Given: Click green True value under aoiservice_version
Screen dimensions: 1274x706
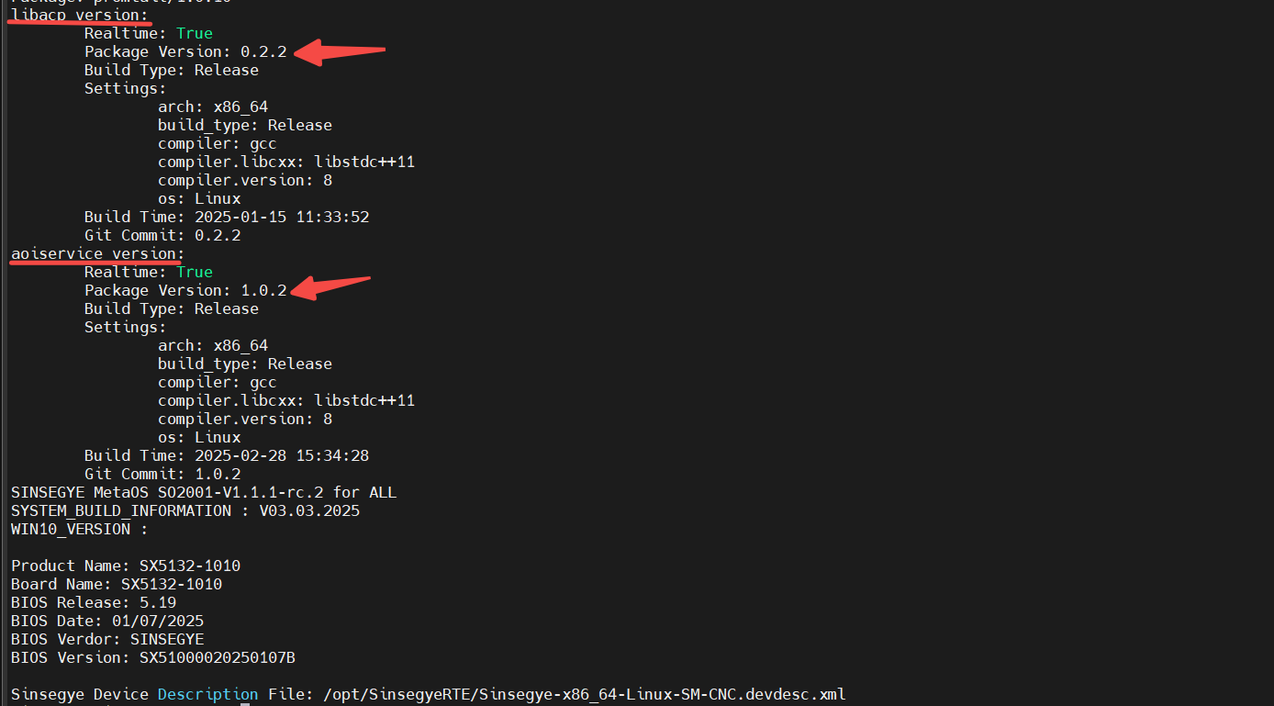Looking at the screenshot, I should [x=195, y=272].
